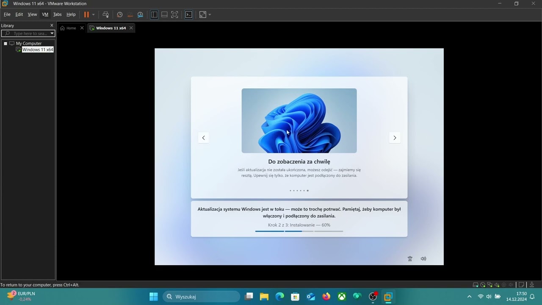Open the Xbox app from the taskbar
Viewport: 542px width, 305px height.
point(342,297)
